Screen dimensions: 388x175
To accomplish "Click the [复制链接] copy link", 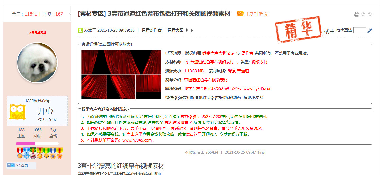I will (x=258, y=14).
